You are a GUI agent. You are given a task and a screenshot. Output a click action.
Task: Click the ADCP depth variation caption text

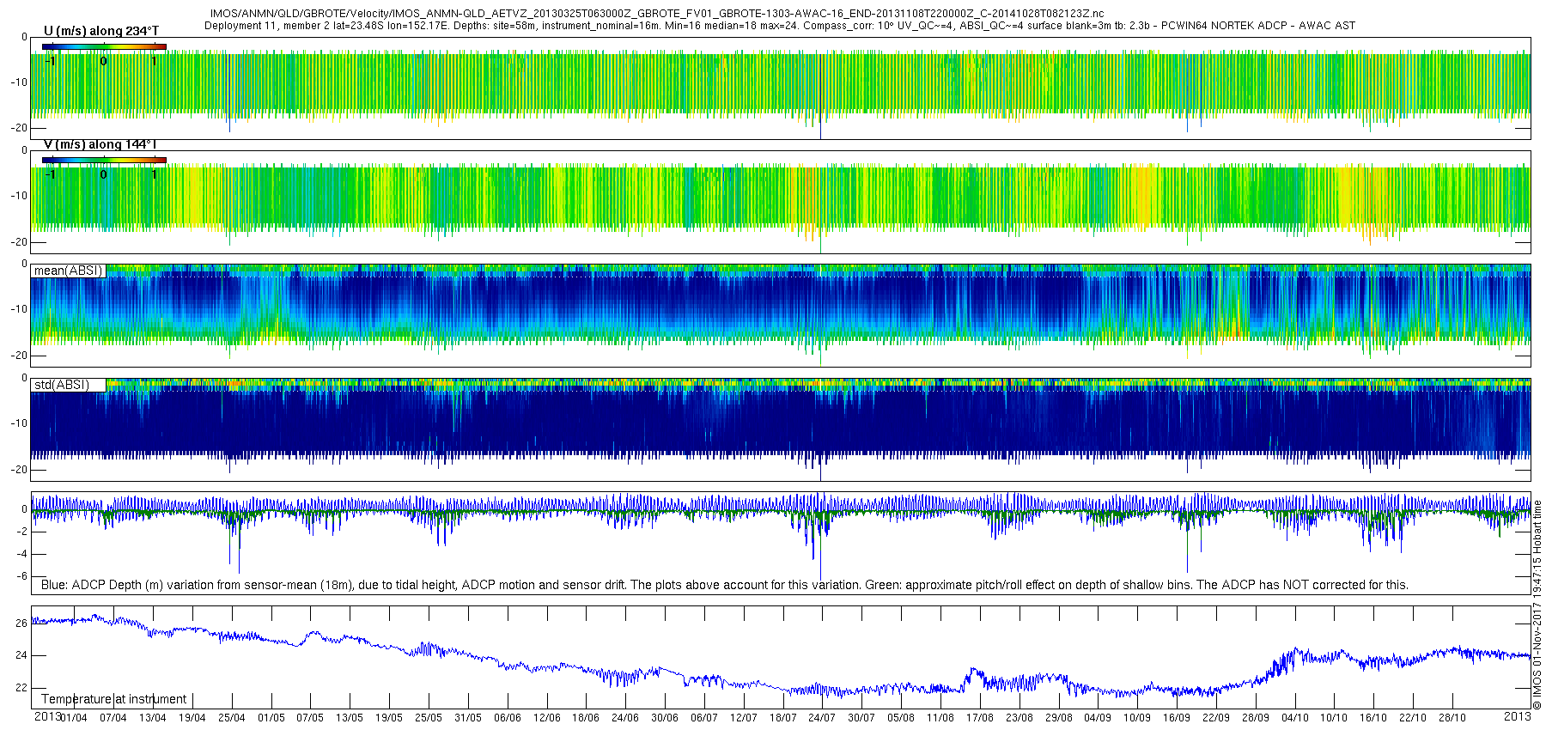click(724, 585)
